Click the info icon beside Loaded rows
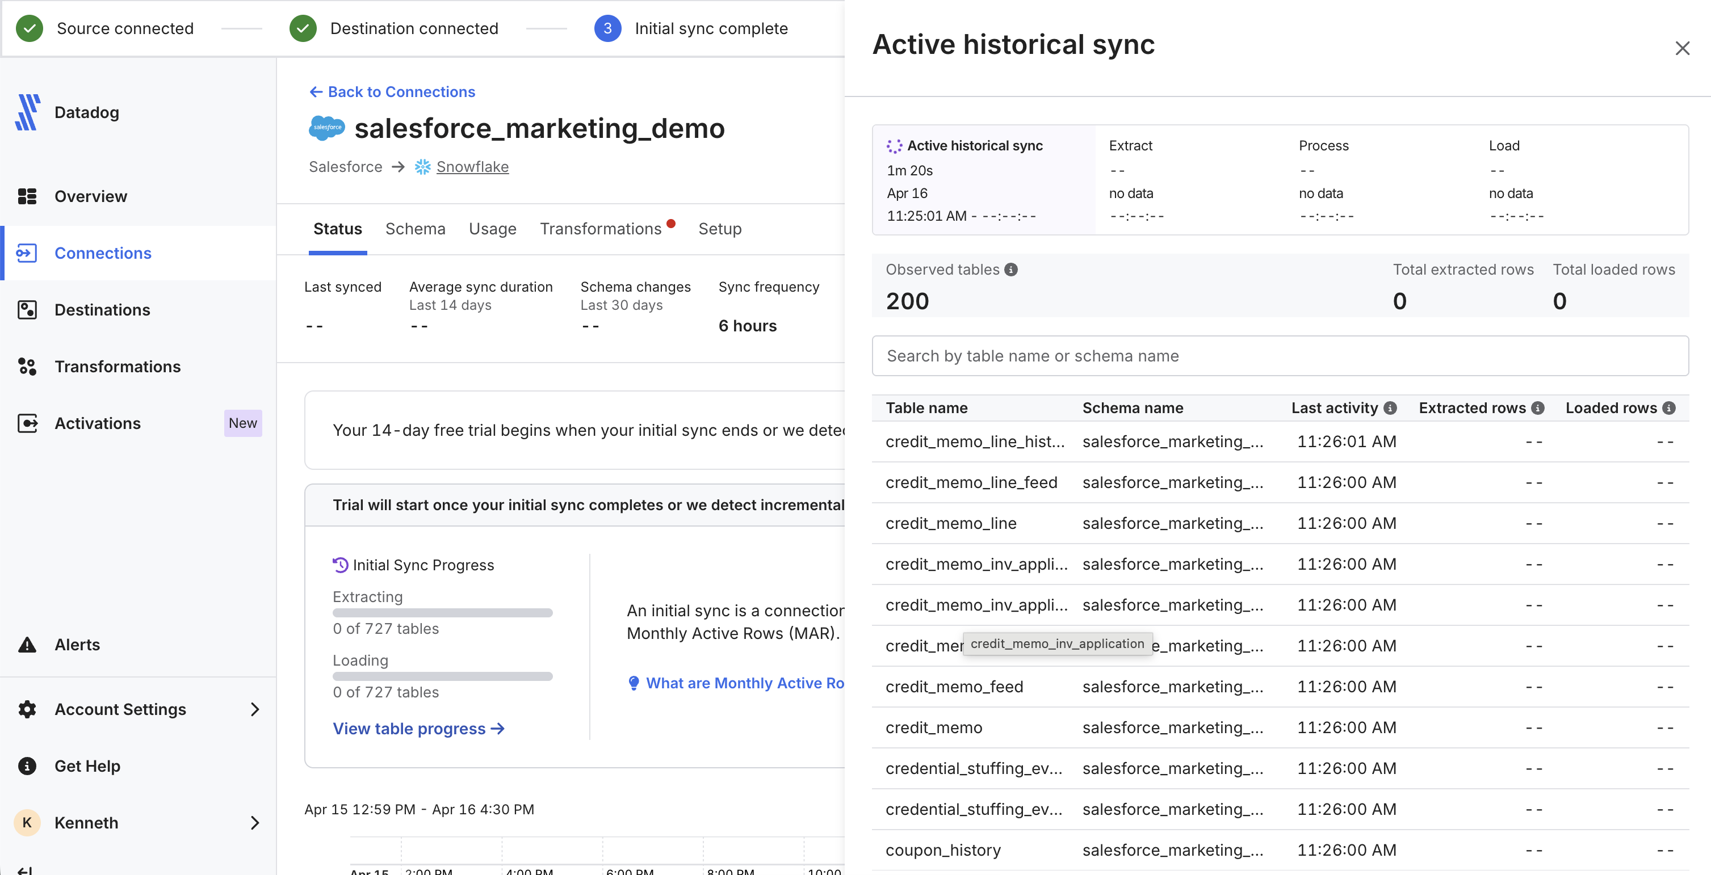Screen dimensions: 1711x875 1668,407
